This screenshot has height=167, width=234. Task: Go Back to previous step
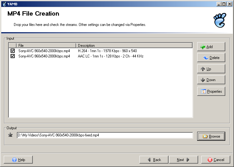coord(154,160)
